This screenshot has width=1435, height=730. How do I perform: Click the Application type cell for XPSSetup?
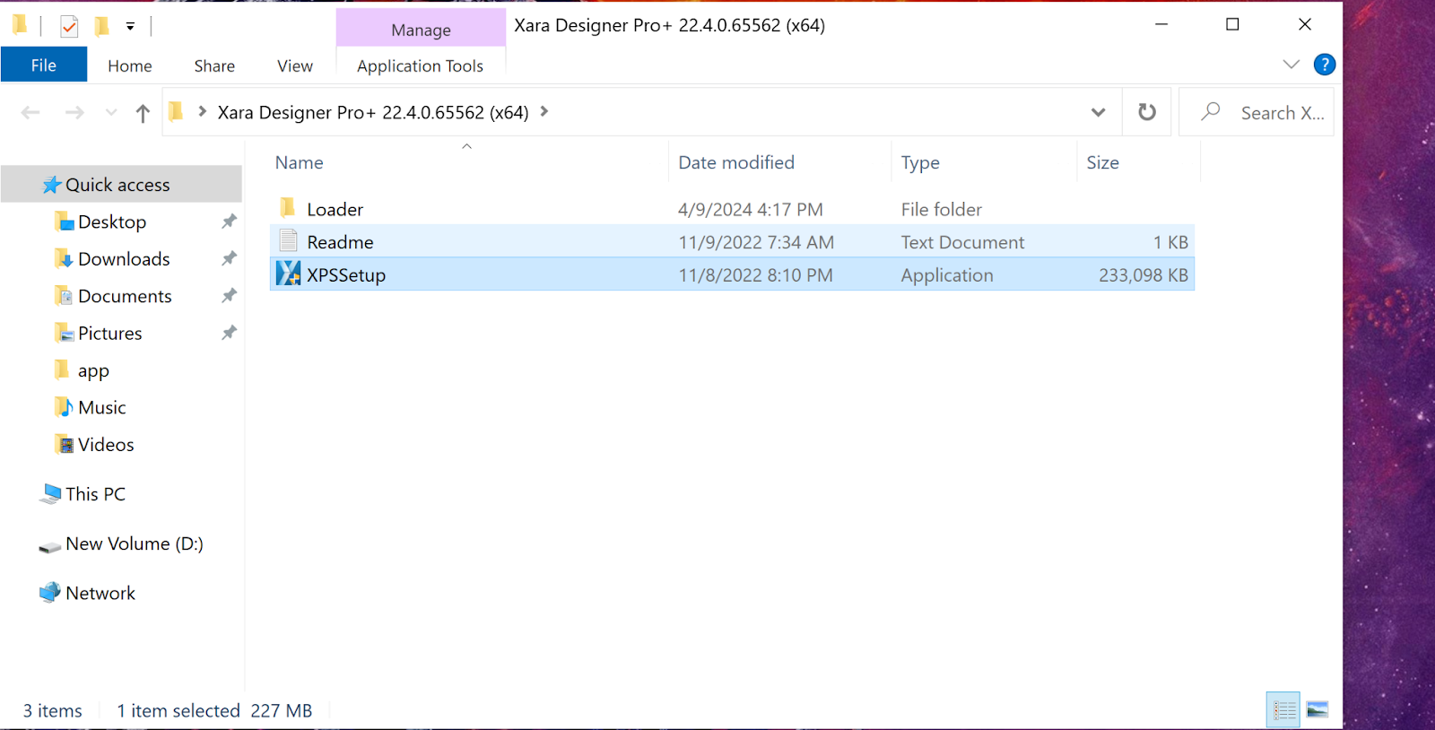[x=947, y=275]
